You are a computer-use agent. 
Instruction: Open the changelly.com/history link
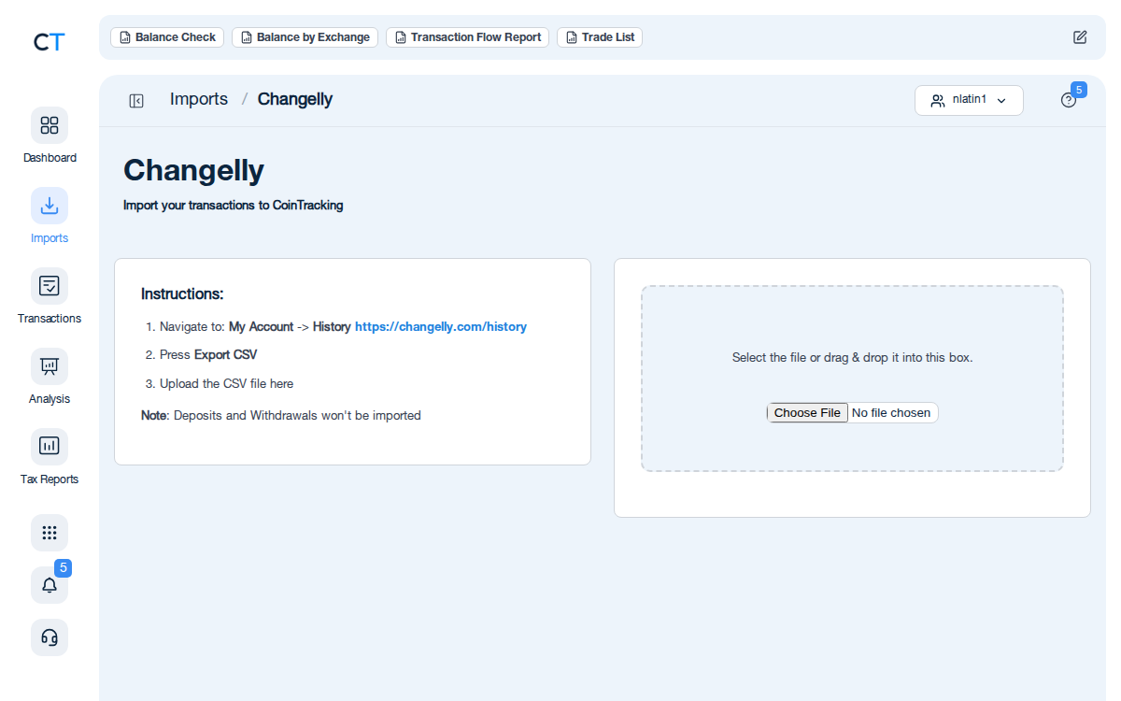click(x=441, y=327)
